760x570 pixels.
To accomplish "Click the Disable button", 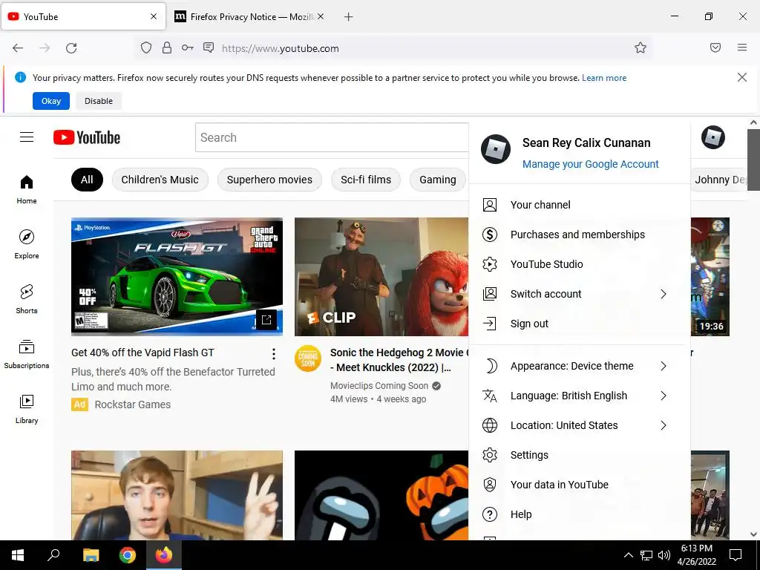I will [99, 101].
